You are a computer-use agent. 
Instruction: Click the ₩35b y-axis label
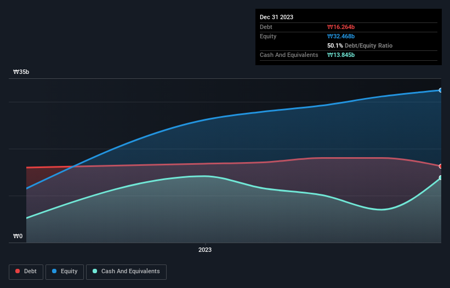tap(21, 72)
